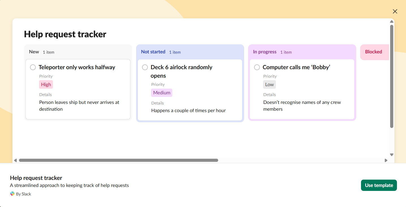Click 'Doesn't recognise names of any crew' details
The image size is (406, 207).
(x=302, y=106)
